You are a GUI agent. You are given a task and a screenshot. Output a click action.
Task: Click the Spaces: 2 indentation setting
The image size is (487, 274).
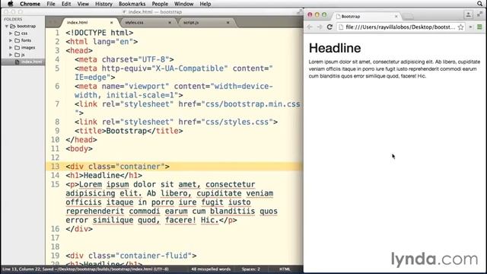250,269
